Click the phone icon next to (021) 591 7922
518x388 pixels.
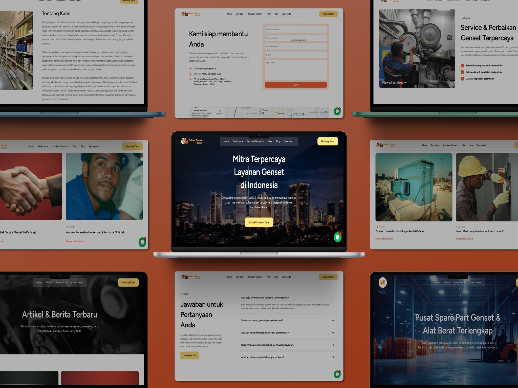pyautogui.click(x=190, y=74)
